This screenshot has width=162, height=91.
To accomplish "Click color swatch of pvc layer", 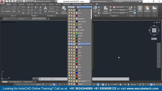I will pos(77,58).
